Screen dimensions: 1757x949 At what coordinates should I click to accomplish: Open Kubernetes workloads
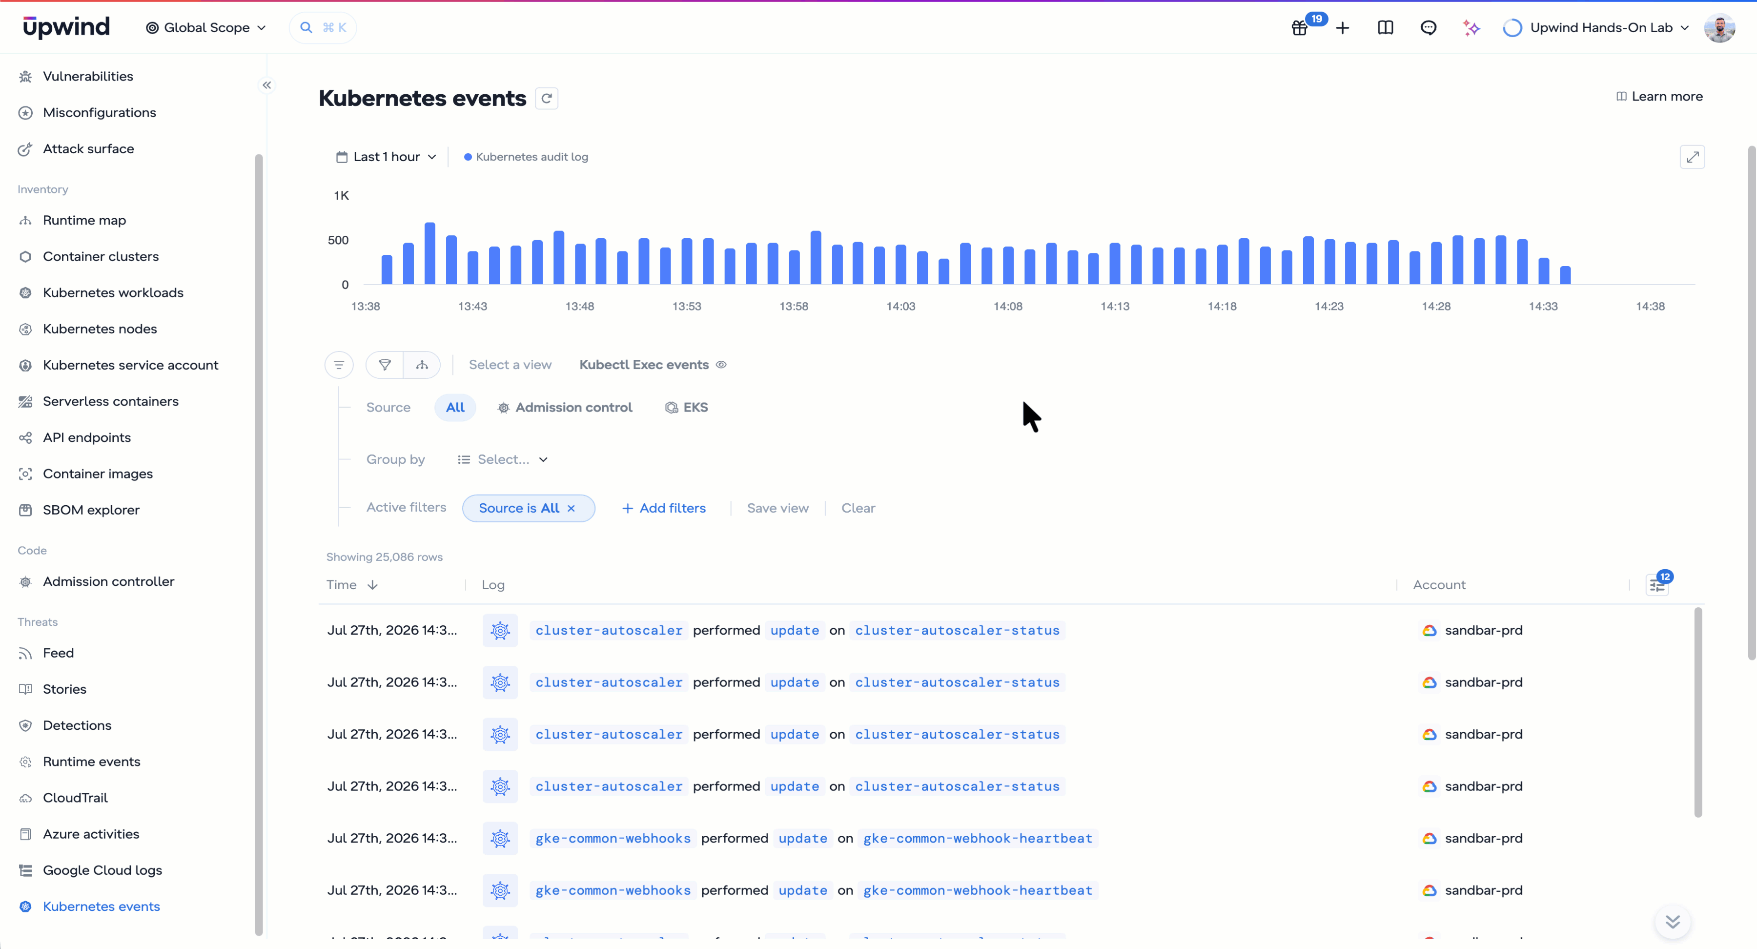[x=113, y=293]
